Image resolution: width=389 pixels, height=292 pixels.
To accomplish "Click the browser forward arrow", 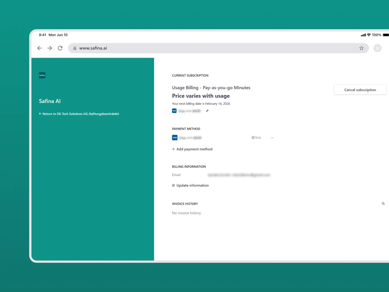I will [x=50, y=48].
